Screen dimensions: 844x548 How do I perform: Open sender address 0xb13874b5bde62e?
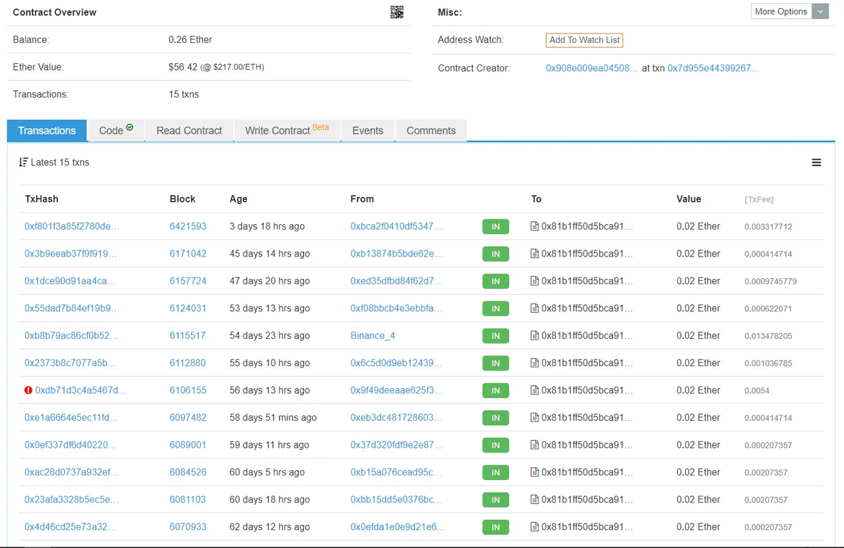pyautogui.click(x=396, y=254)
